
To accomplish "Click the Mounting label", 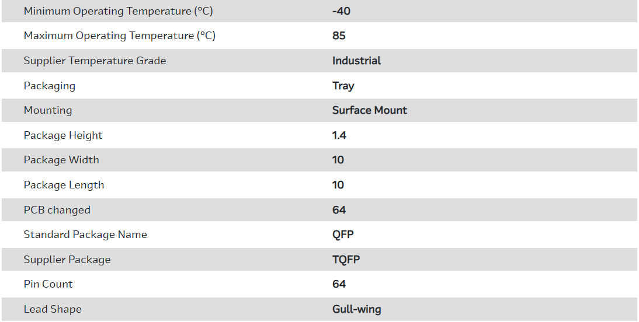I will pos(48,110).
